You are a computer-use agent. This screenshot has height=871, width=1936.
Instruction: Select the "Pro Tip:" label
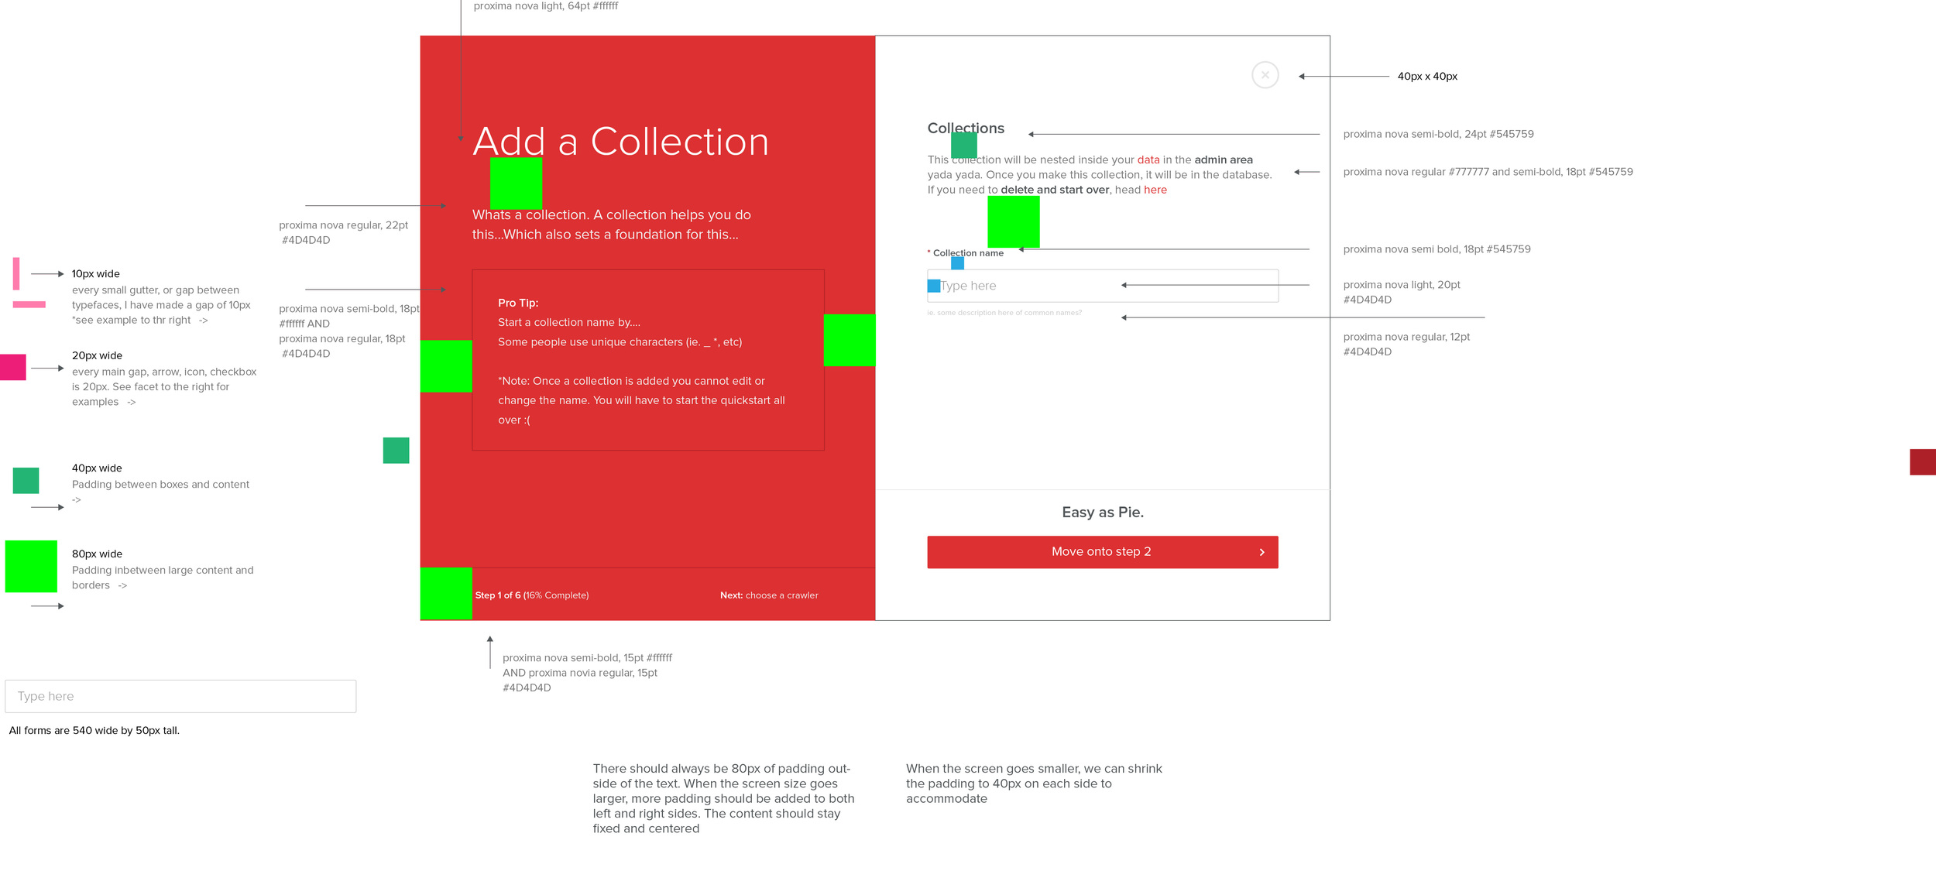coord(518,303)
